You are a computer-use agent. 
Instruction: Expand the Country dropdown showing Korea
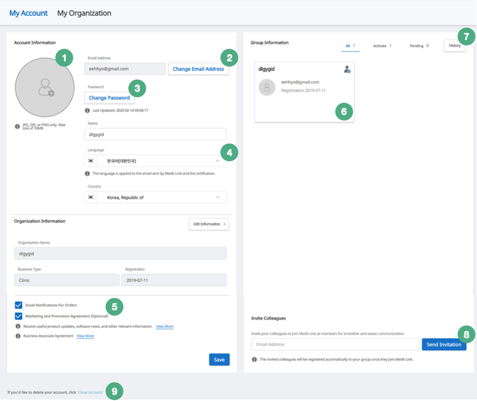155,197
